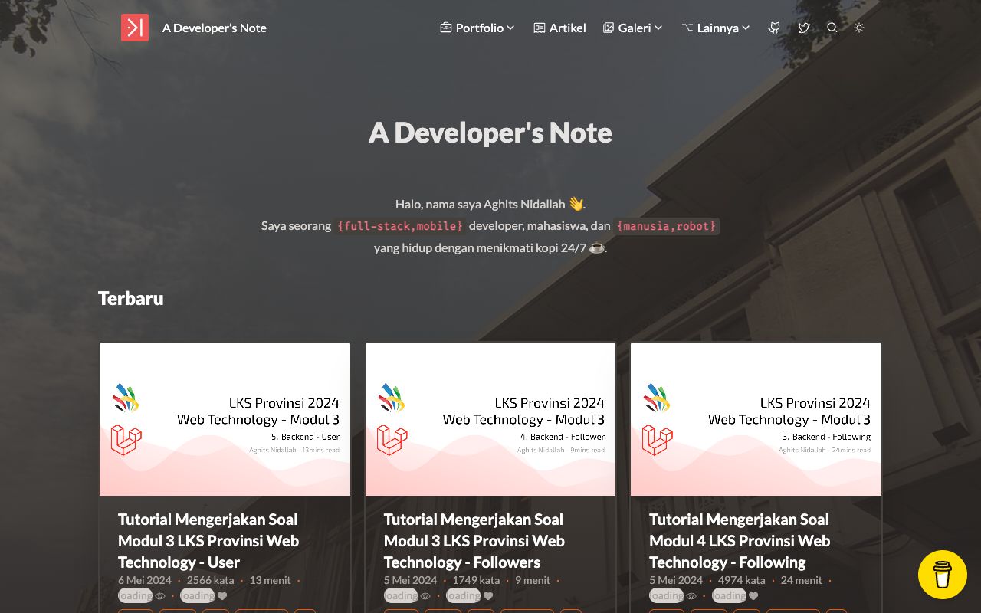This screenshot has width=981, height=613.
Task: Open the GitHub profile icon
Action: click(775, 28)
